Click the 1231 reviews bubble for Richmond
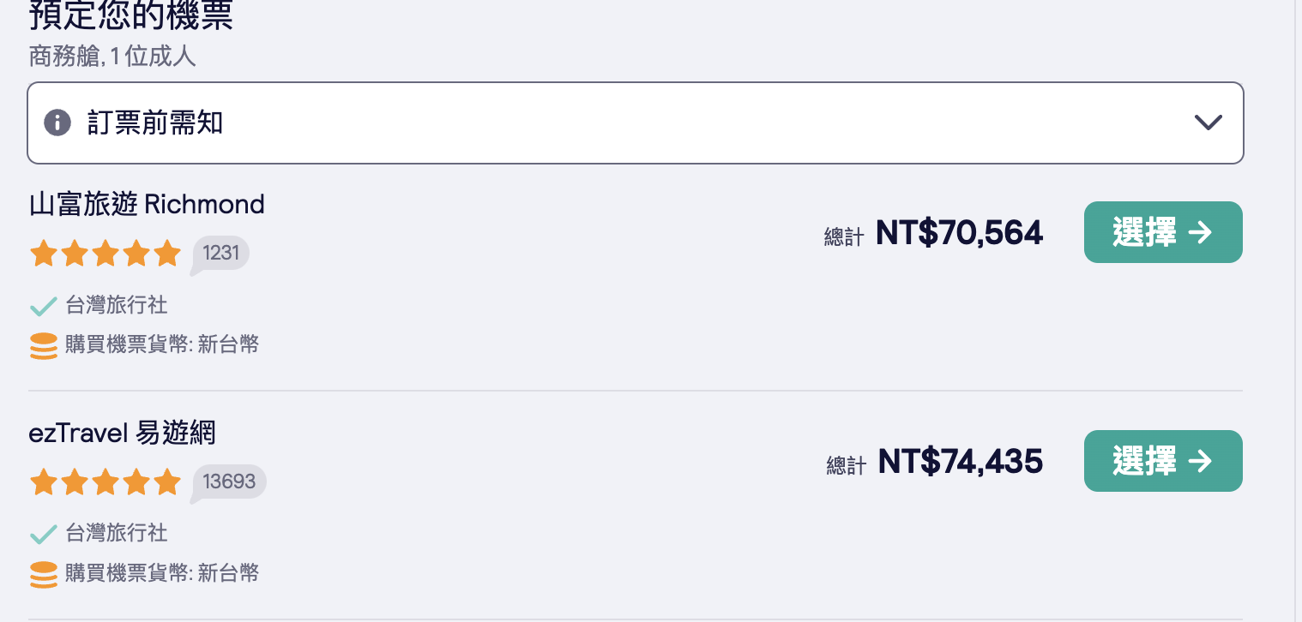 [223, 254]
